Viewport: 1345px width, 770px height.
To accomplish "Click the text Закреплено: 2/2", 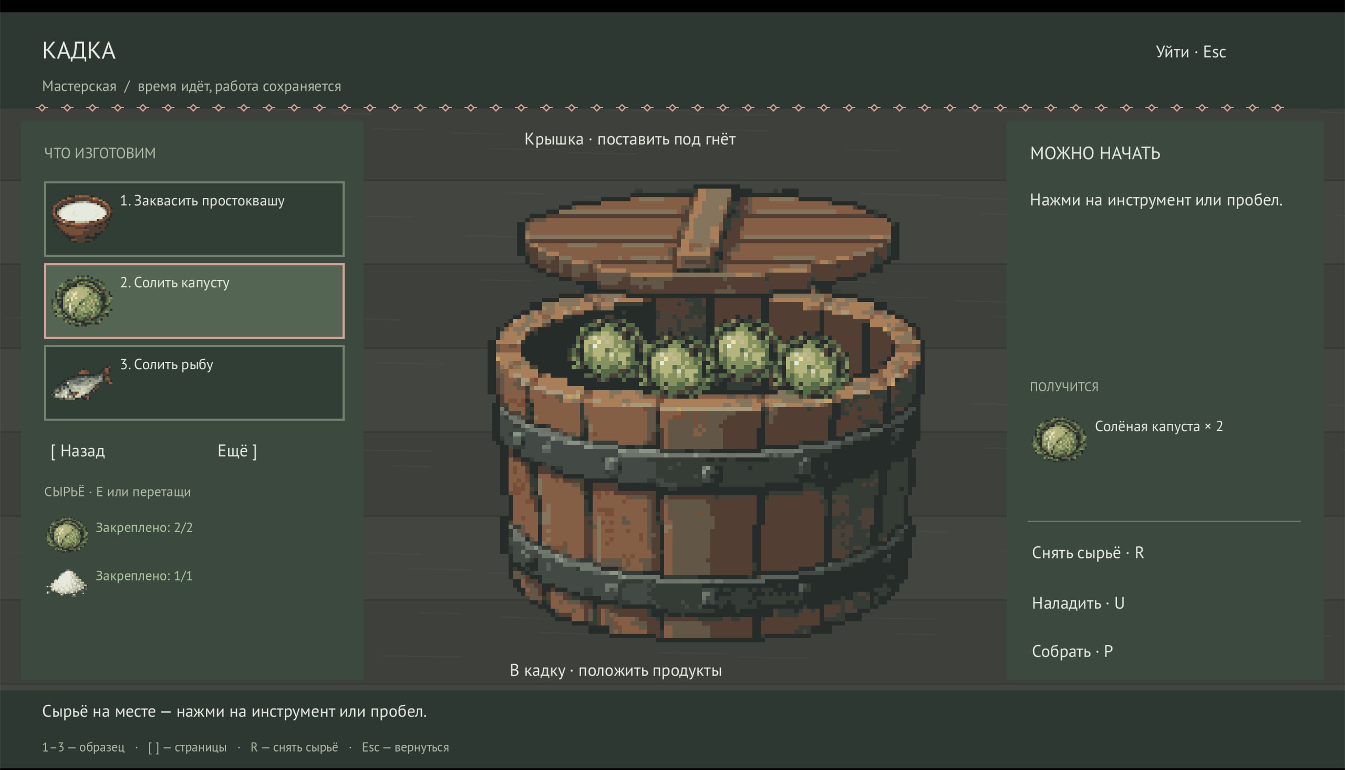I will point(144,527).
